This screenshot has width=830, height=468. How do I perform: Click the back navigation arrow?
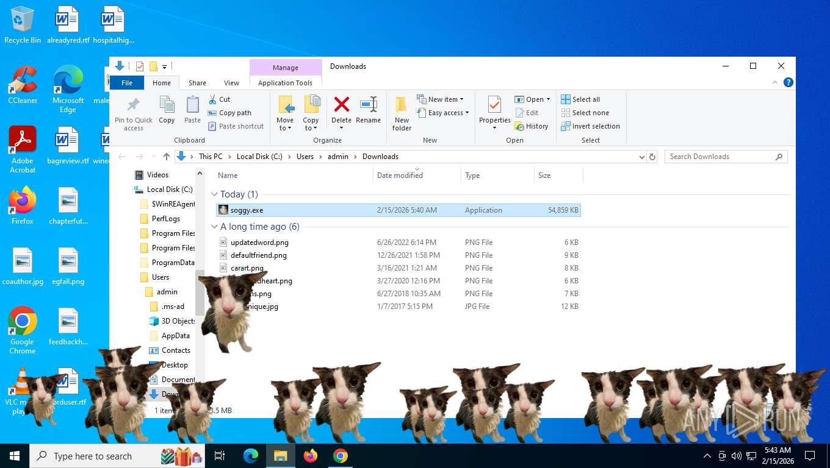point(121,157)
